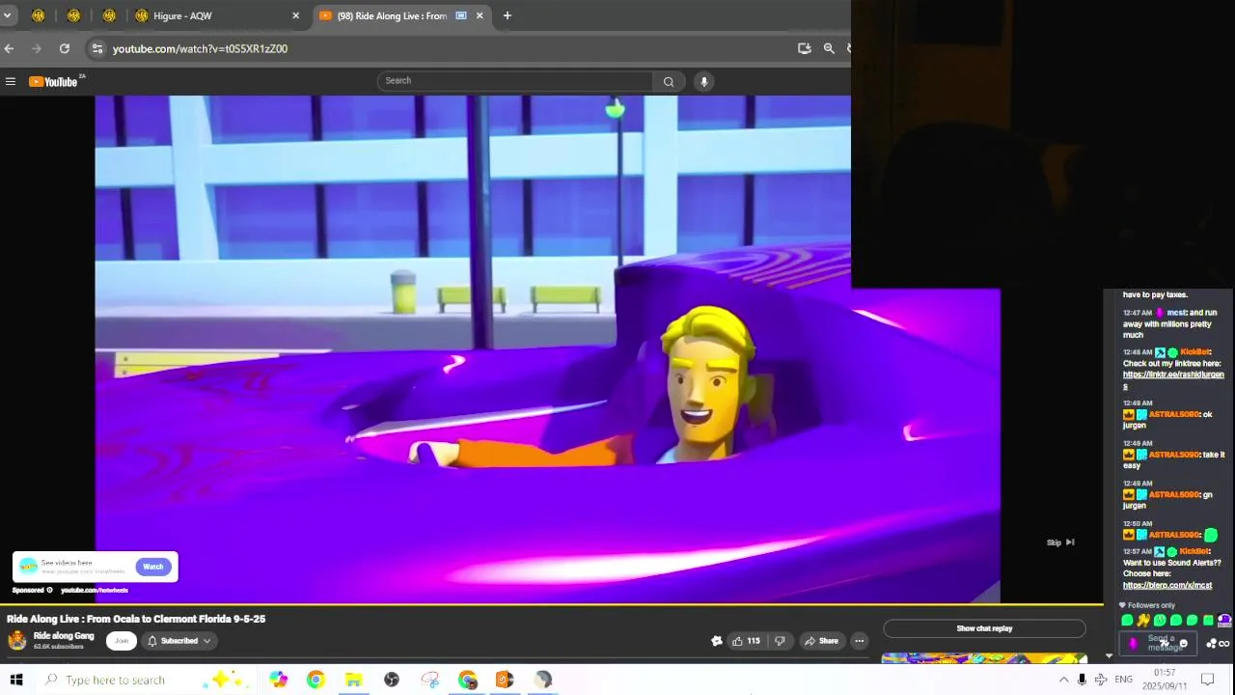The width and height of the screenshot is (1235, 695).
Task: Go to YouTube home via the logo
Action: 54,82
